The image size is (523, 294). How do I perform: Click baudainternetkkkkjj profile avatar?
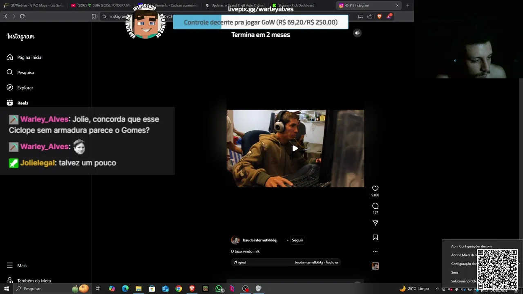(235, 240)
